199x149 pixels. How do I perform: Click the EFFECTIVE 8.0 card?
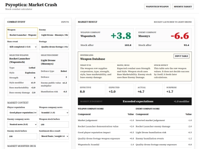click(91, 89)
